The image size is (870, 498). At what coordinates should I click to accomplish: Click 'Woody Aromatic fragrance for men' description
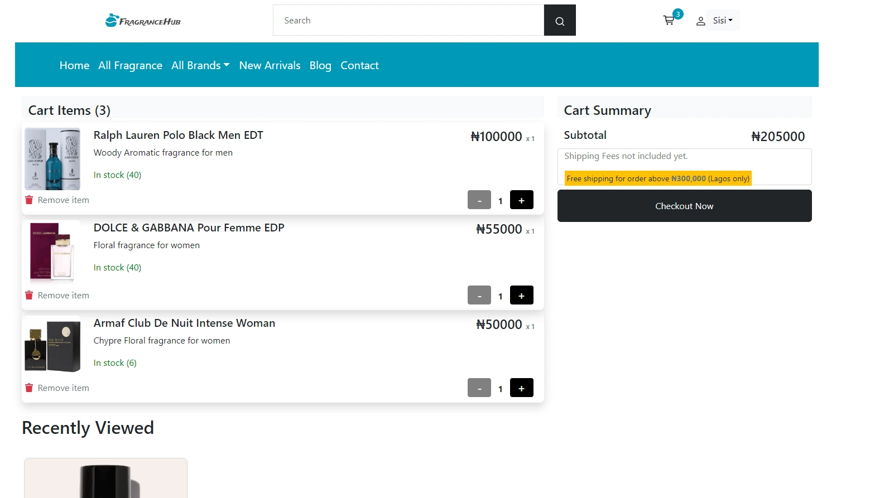pos(163,152)
